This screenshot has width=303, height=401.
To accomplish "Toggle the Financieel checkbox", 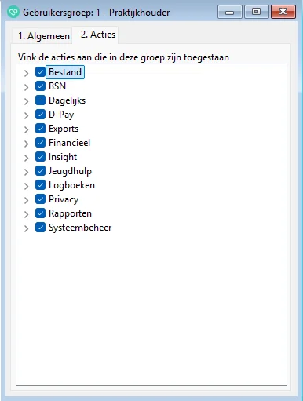I will (x=40, y=143).
